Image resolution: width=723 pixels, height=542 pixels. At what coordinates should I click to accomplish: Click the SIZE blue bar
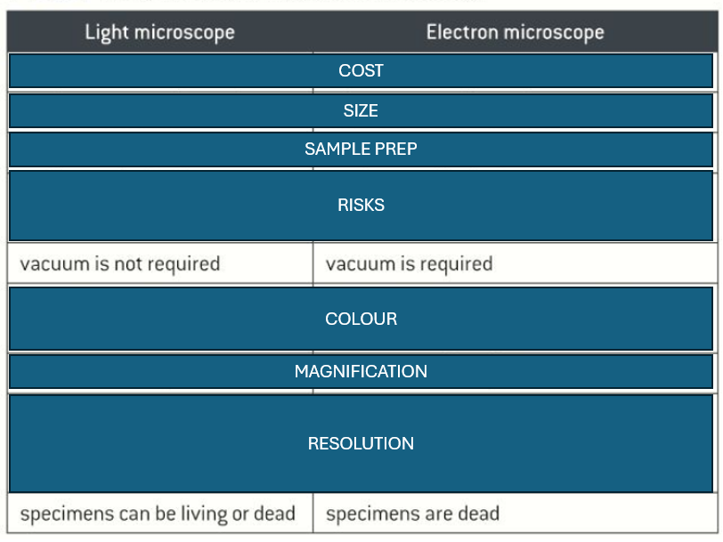[361, 110]
